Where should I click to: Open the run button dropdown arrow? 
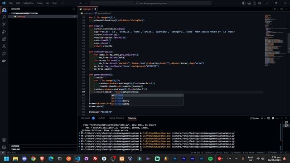(x=278, y=9)
